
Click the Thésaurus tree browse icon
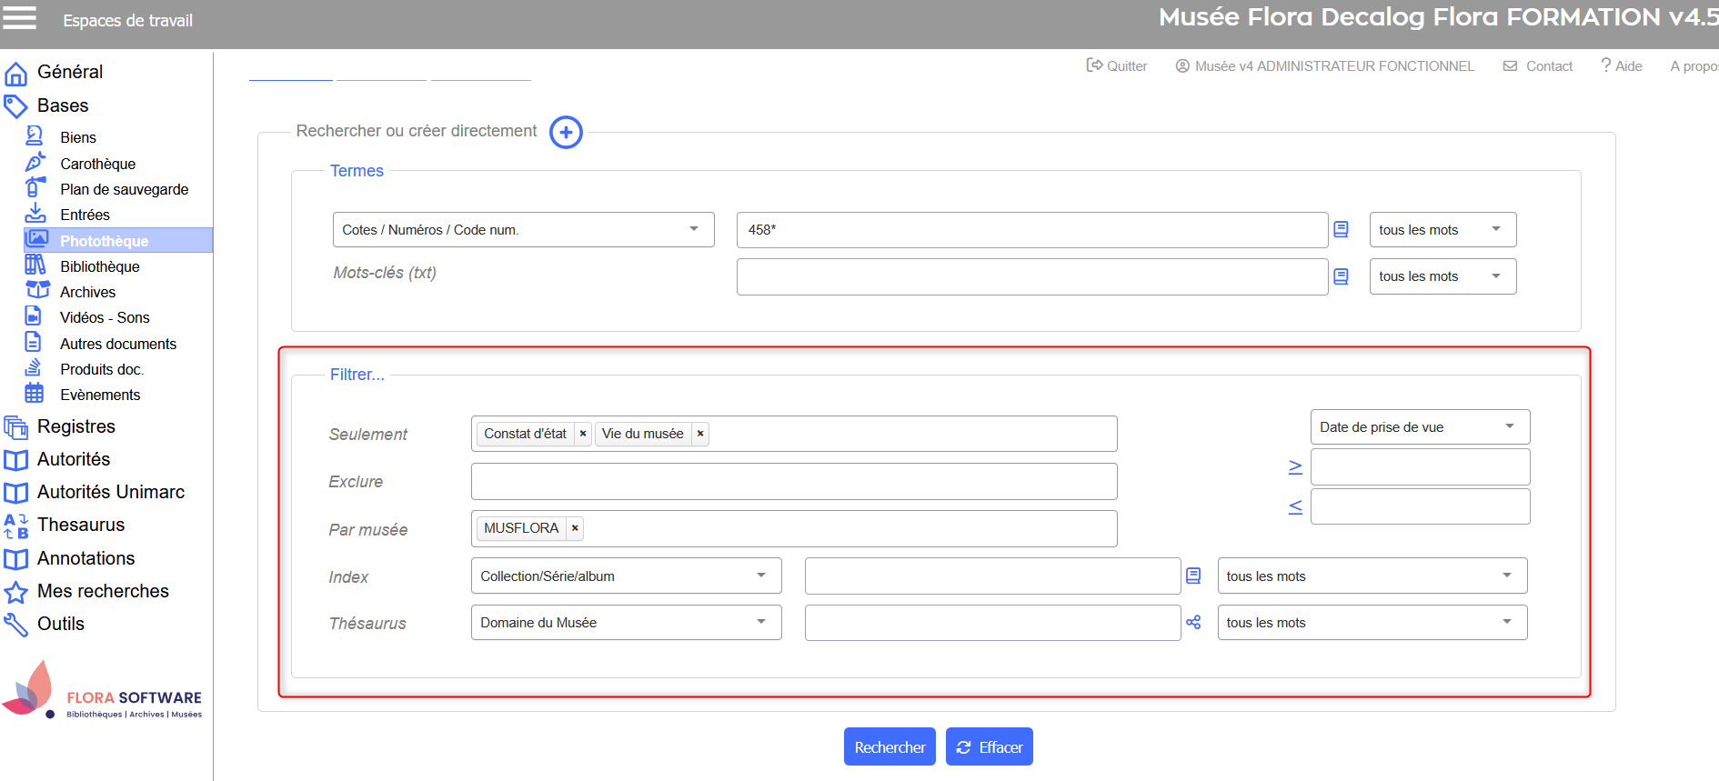pyautogui.click(x=1193, y=623)
